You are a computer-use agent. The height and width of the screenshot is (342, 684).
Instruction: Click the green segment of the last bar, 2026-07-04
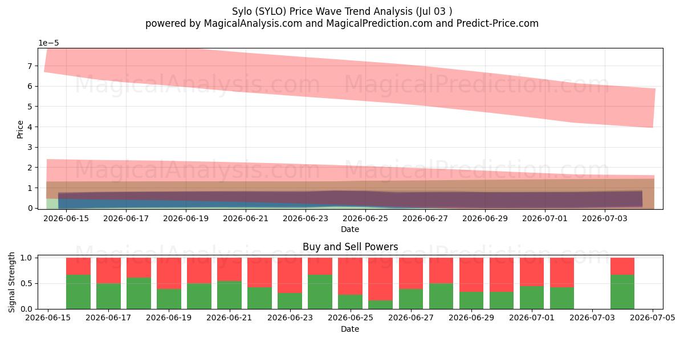click(622, 292)
